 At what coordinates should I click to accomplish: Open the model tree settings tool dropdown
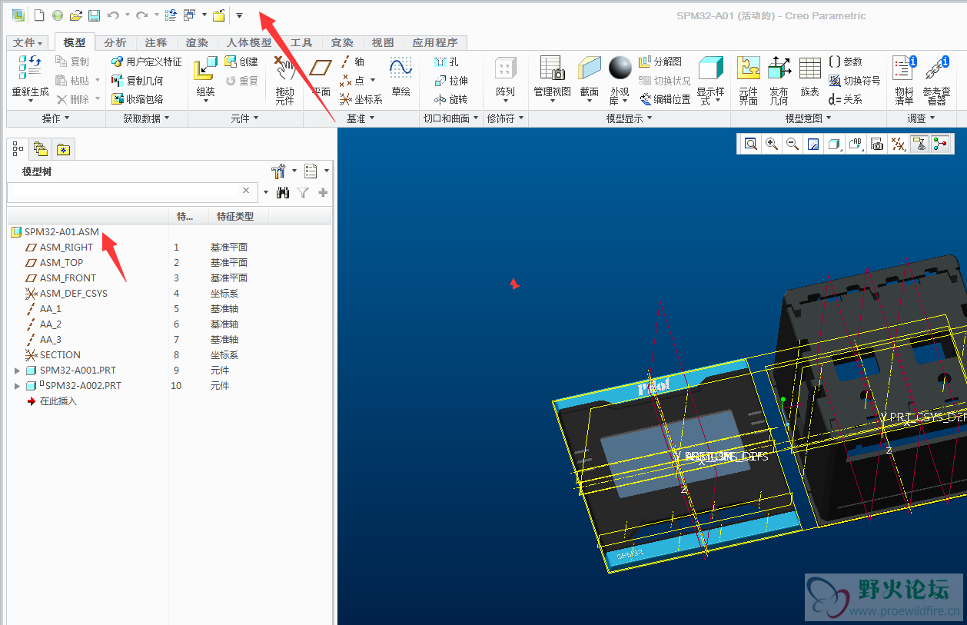pyautogui.click(x=284, y=171)
